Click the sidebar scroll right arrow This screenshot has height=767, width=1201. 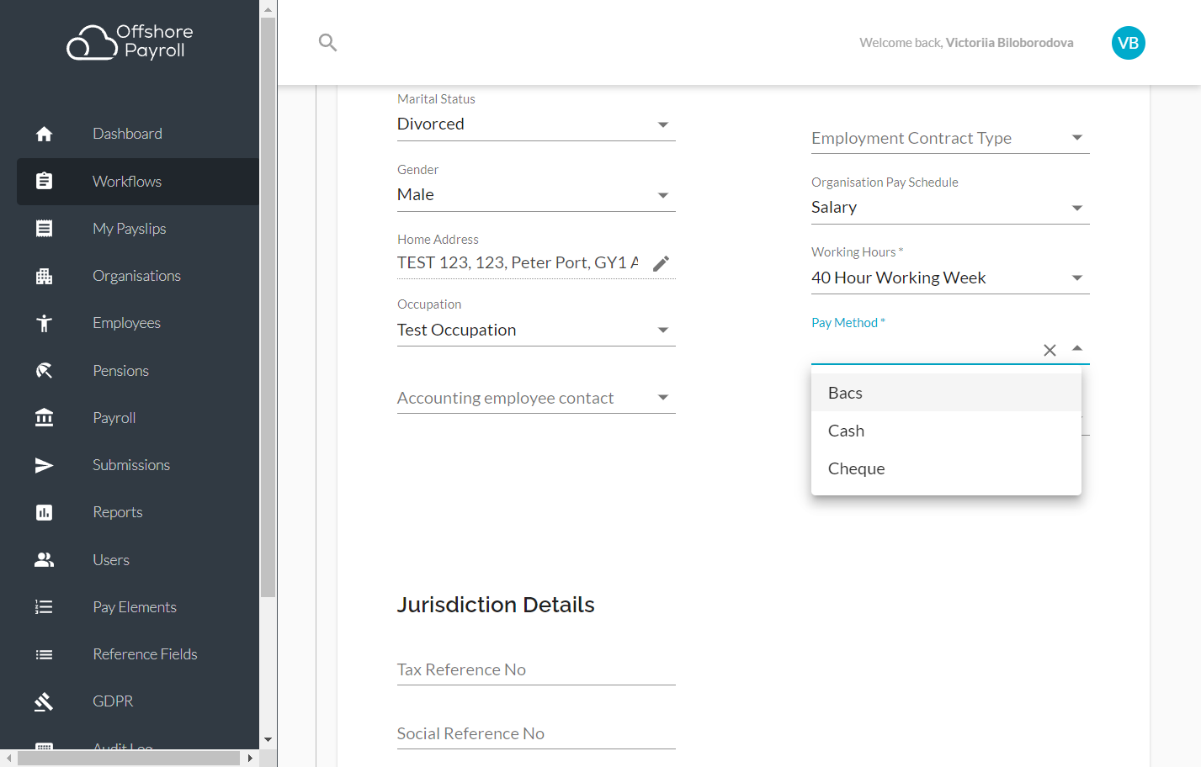(250, 758)
